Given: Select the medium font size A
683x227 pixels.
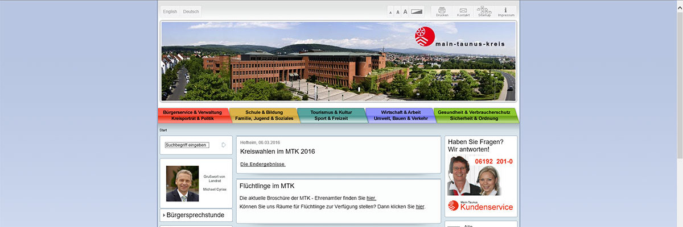Looking at the screenshot, I should (x=397, y=12).
